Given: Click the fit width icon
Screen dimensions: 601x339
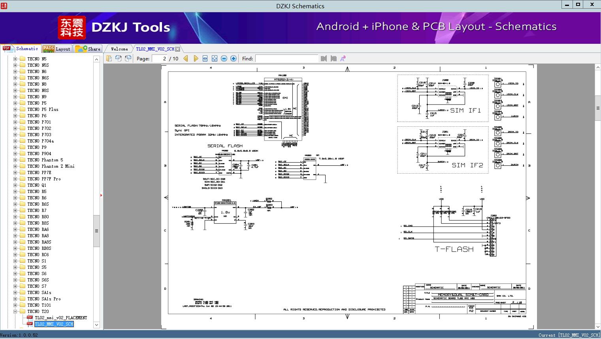Looking at the screenshot, I should point(205,58).
